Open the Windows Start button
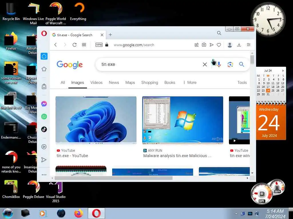The image size is (293, 219). (x=7, y=213)
